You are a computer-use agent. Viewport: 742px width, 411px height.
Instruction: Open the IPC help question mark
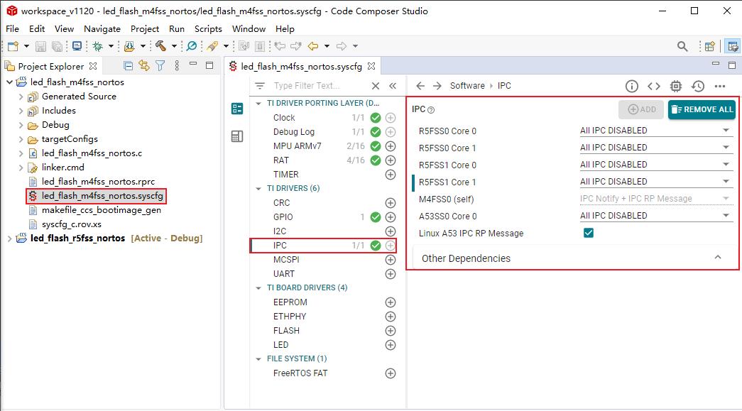click(x=431, y=110)
